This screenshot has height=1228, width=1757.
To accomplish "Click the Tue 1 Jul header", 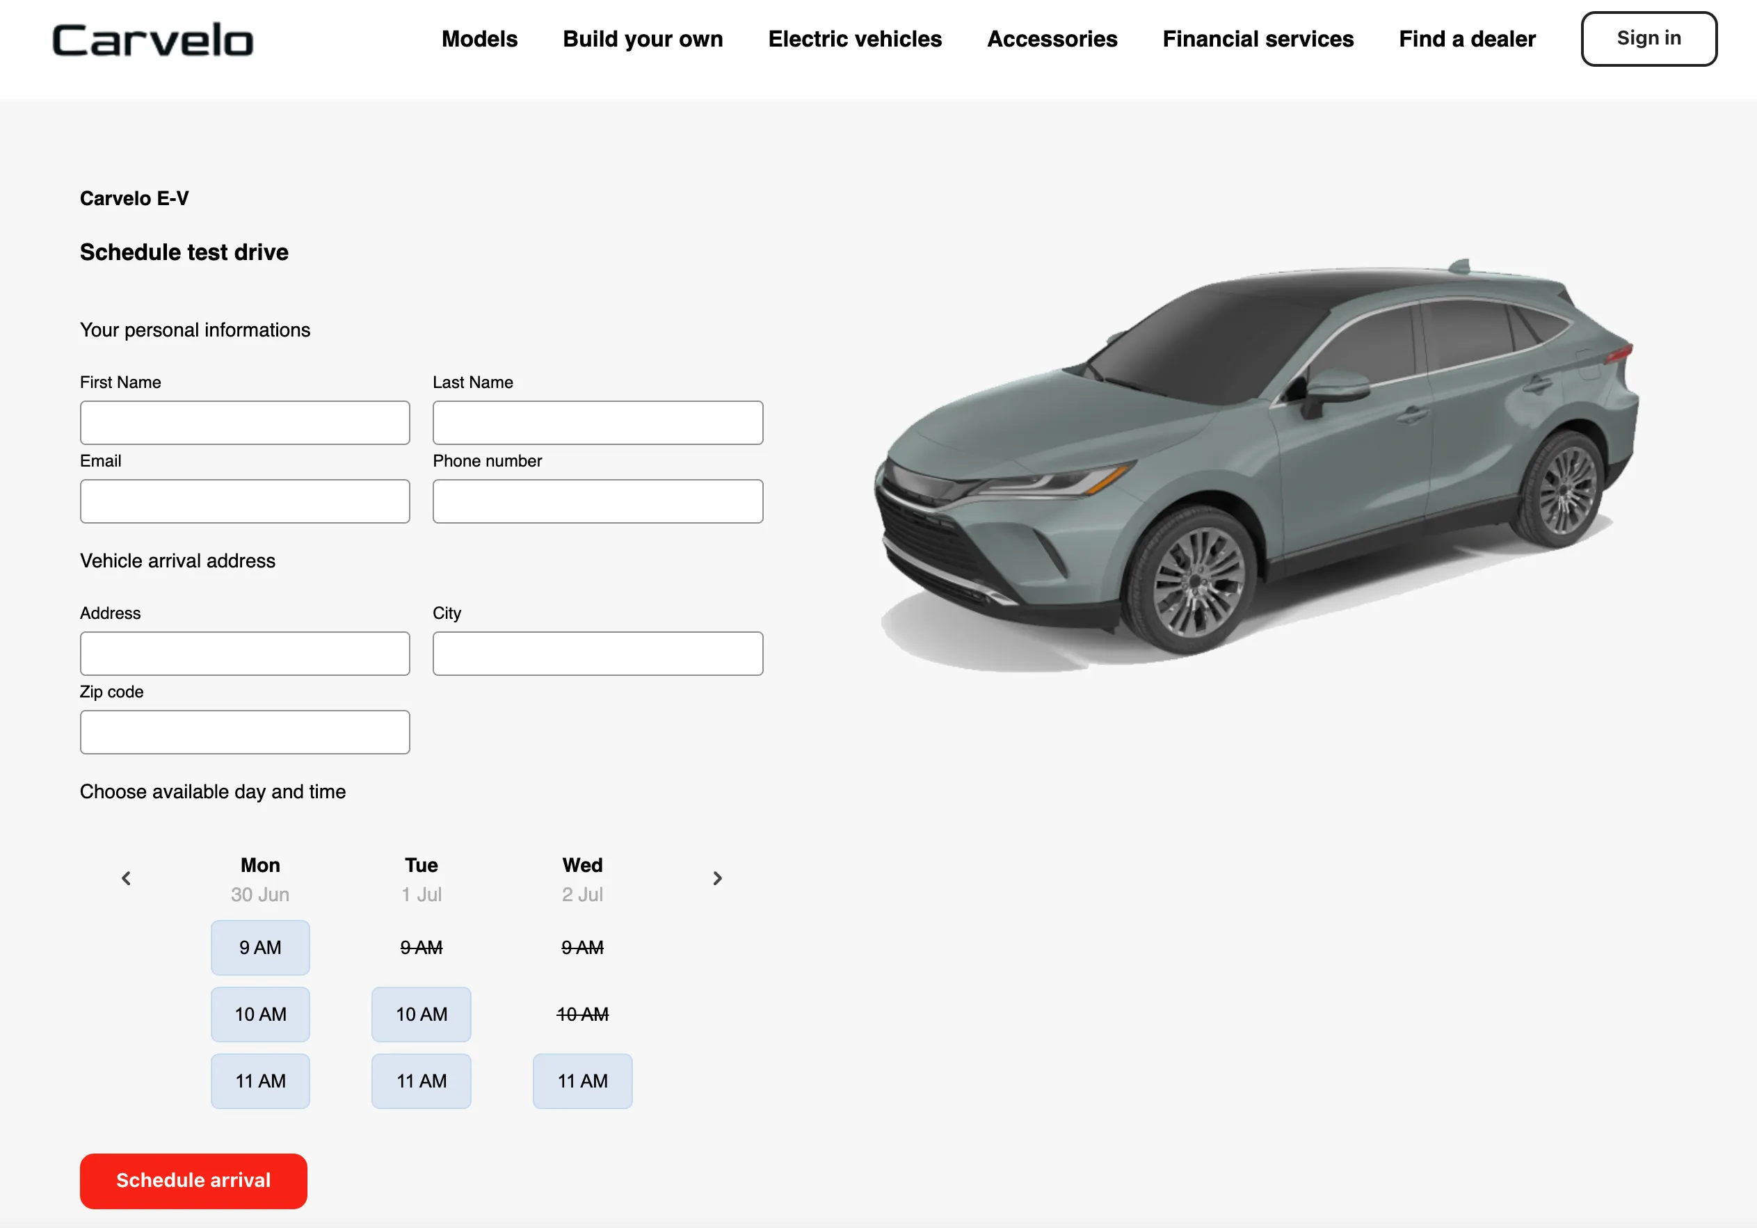I will pos(422,879).
